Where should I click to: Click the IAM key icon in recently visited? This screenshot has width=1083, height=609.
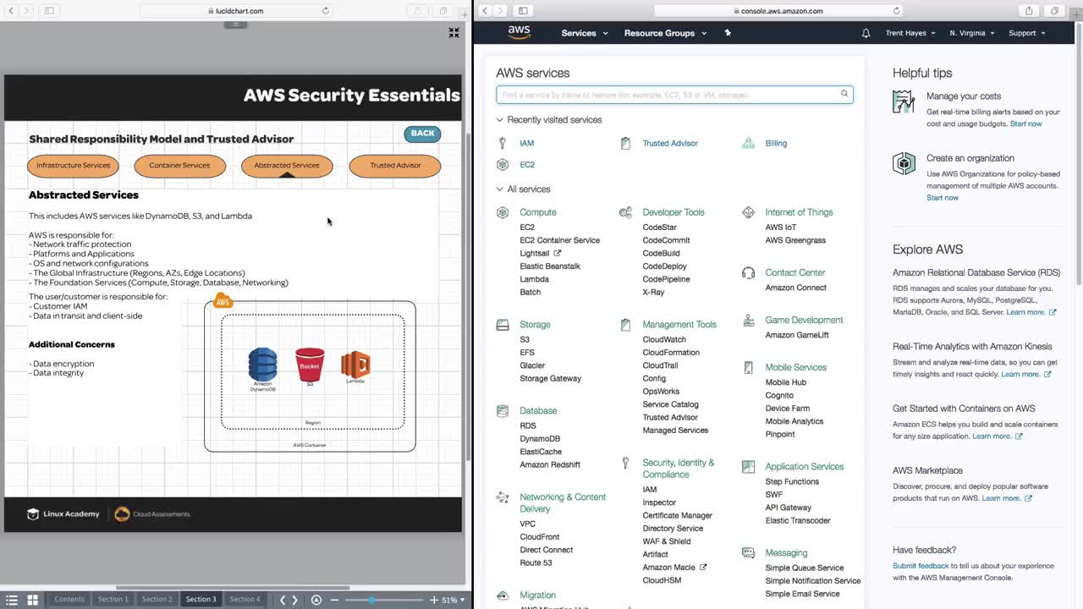503,143
